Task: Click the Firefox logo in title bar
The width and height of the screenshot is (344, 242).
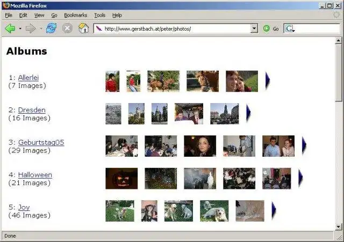Action: coord(6,5)
